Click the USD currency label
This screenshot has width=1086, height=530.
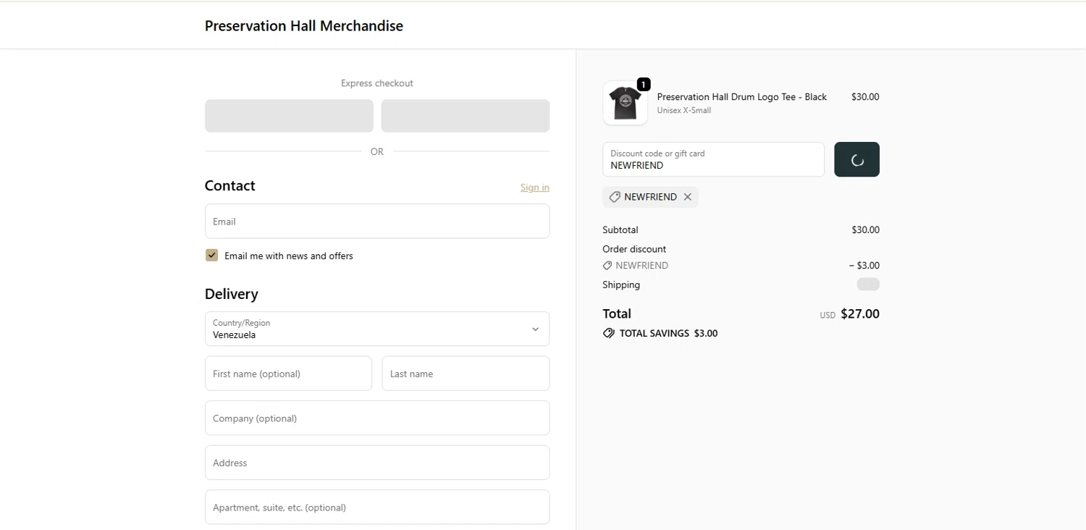pyautogui.click(x=828, y=316)
